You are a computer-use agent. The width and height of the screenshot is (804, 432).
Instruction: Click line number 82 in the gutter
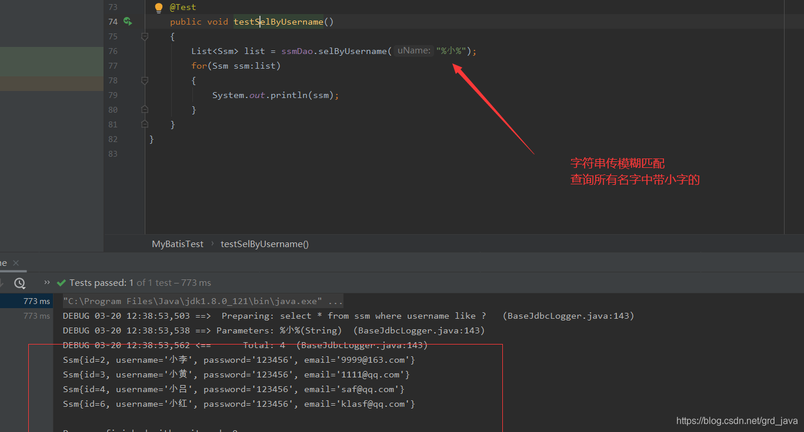(112, 139)
